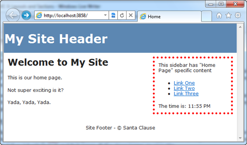Click the Compatibility View icon in address bar

(113, 15)
